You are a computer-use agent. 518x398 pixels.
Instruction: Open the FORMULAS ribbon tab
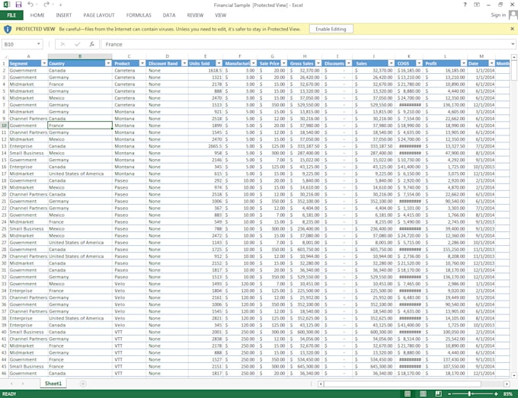pos(139,15)
